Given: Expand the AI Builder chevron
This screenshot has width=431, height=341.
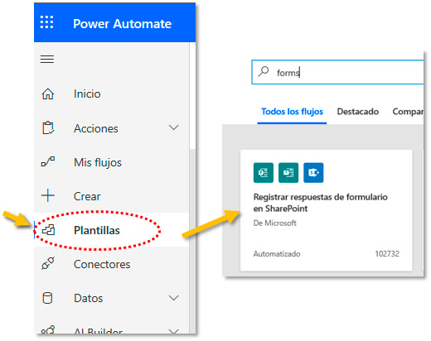Looking at the screenshot, I should [x=173, y=331].
